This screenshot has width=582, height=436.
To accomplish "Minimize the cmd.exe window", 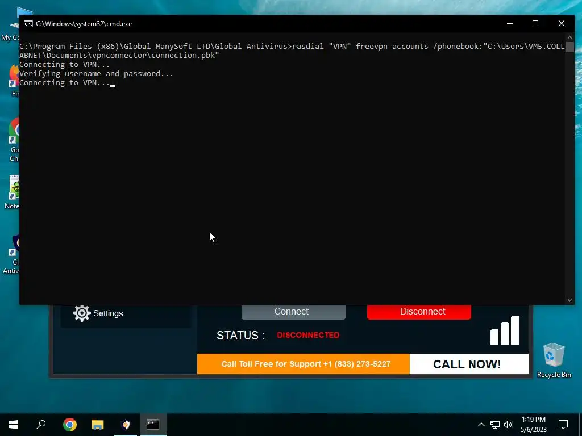I will point(510,23).
